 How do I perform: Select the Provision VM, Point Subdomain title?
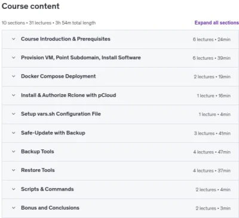tap(81, 58)
